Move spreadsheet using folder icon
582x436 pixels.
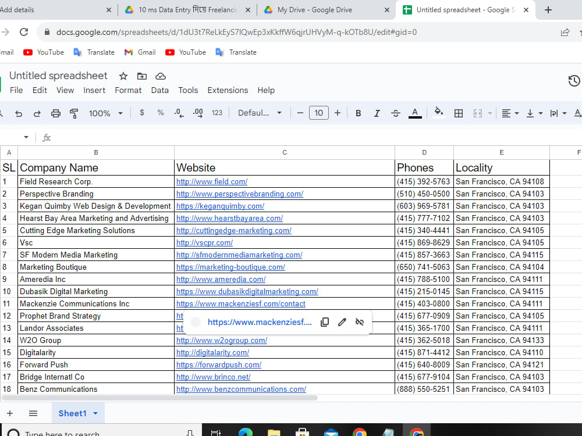point(142,76)
